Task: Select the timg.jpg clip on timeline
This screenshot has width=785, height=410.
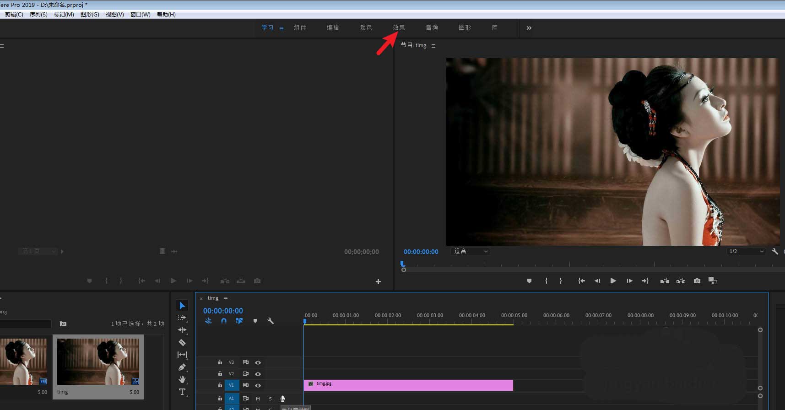Action: click(408, 385)
